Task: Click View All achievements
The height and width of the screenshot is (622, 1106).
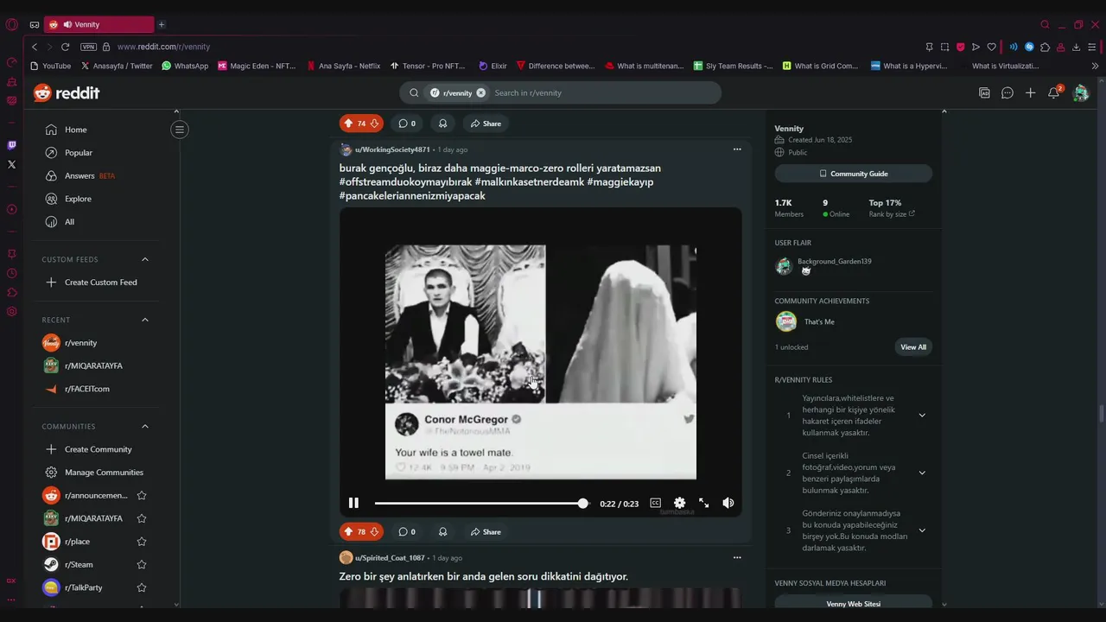Action: point(913,347)
